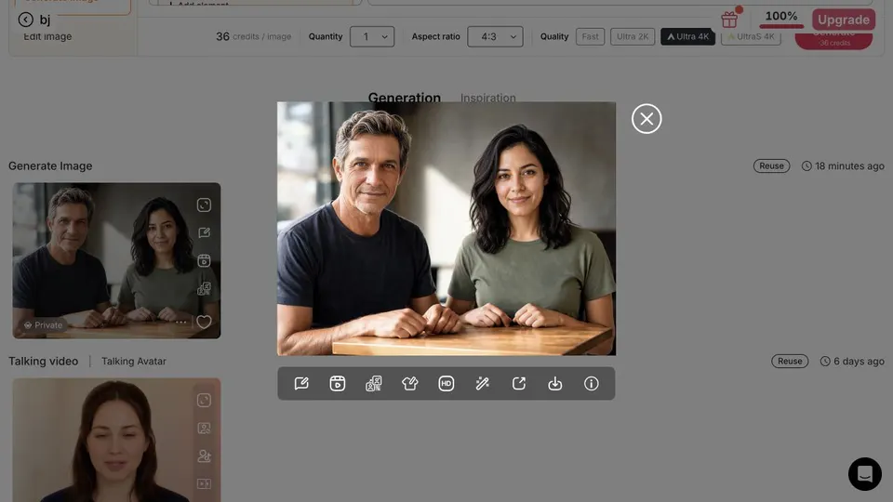Open the Aspect ratio 4:3 dropdown
The width and height of the screenshot is (893, 502).
[495, 36]
